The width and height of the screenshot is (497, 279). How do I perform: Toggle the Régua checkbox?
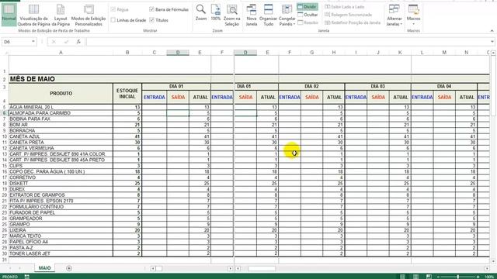tap(113, 9)
